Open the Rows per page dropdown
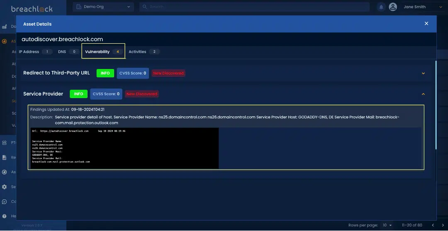448x231 pixels. coord(387,225)
